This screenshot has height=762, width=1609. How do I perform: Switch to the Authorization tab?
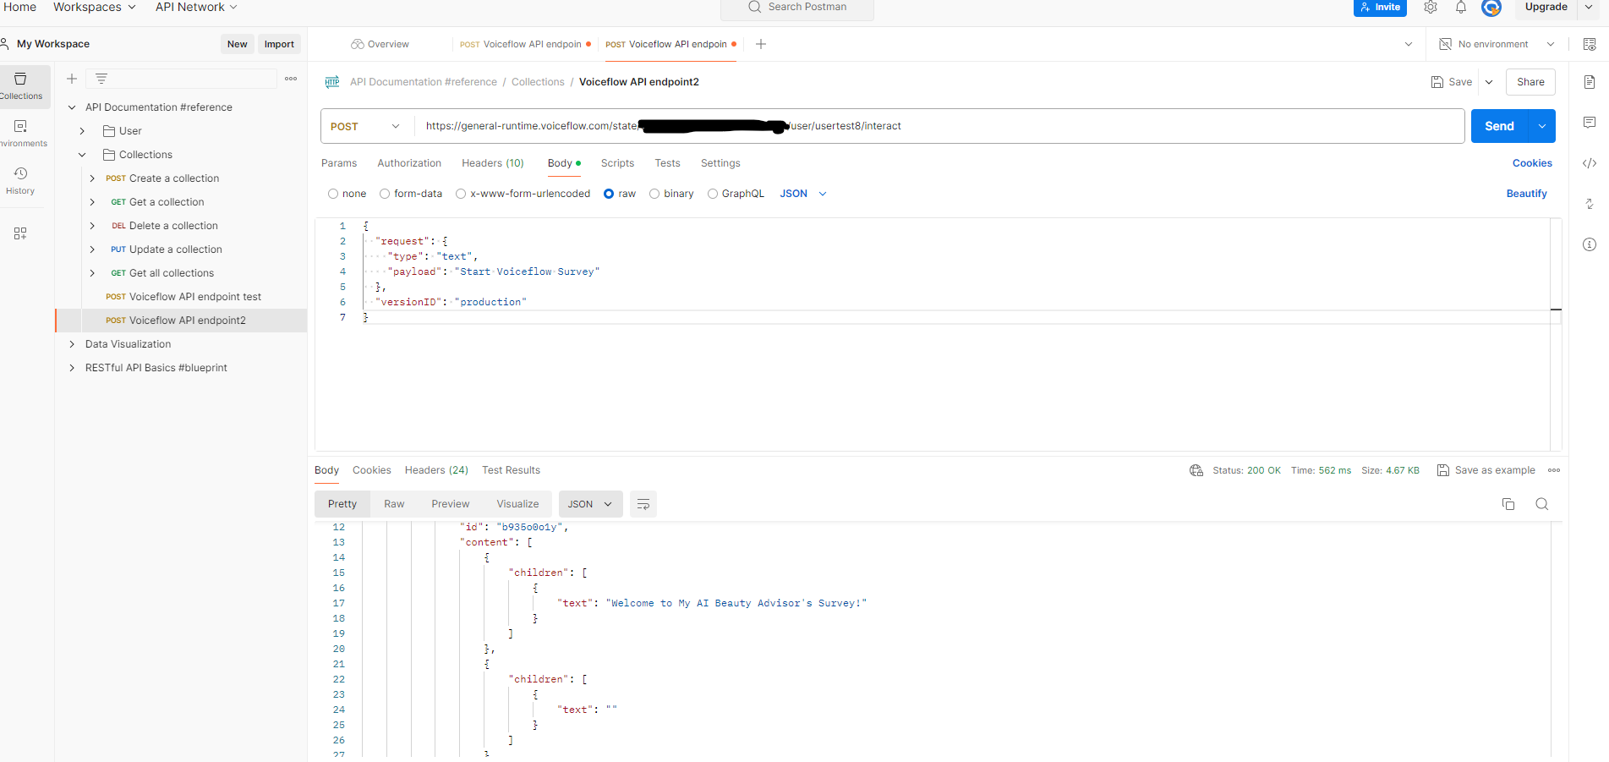point(409,163)
